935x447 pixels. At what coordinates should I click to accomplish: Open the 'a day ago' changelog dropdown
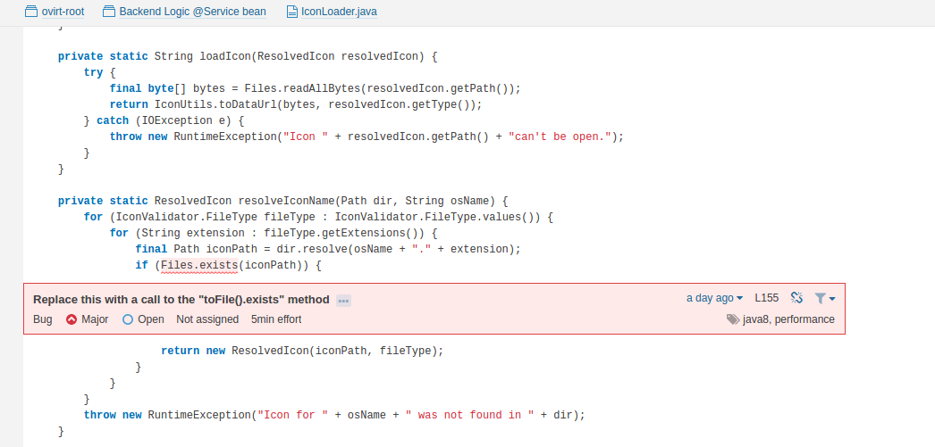tap(714, 298)
